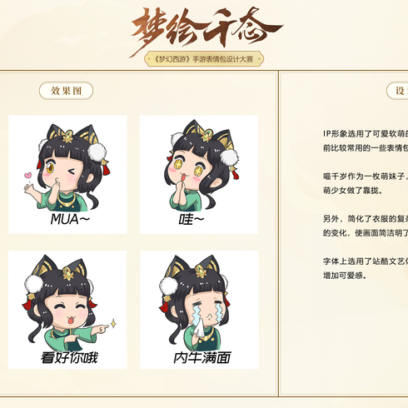Click the paragraph starting with 字体上选用了
This screenshot has width=408, height=408.
[x=366, y=268]
